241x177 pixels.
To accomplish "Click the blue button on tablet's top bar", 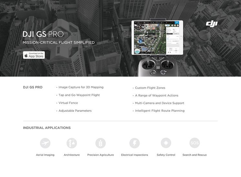I will point(177,23).
